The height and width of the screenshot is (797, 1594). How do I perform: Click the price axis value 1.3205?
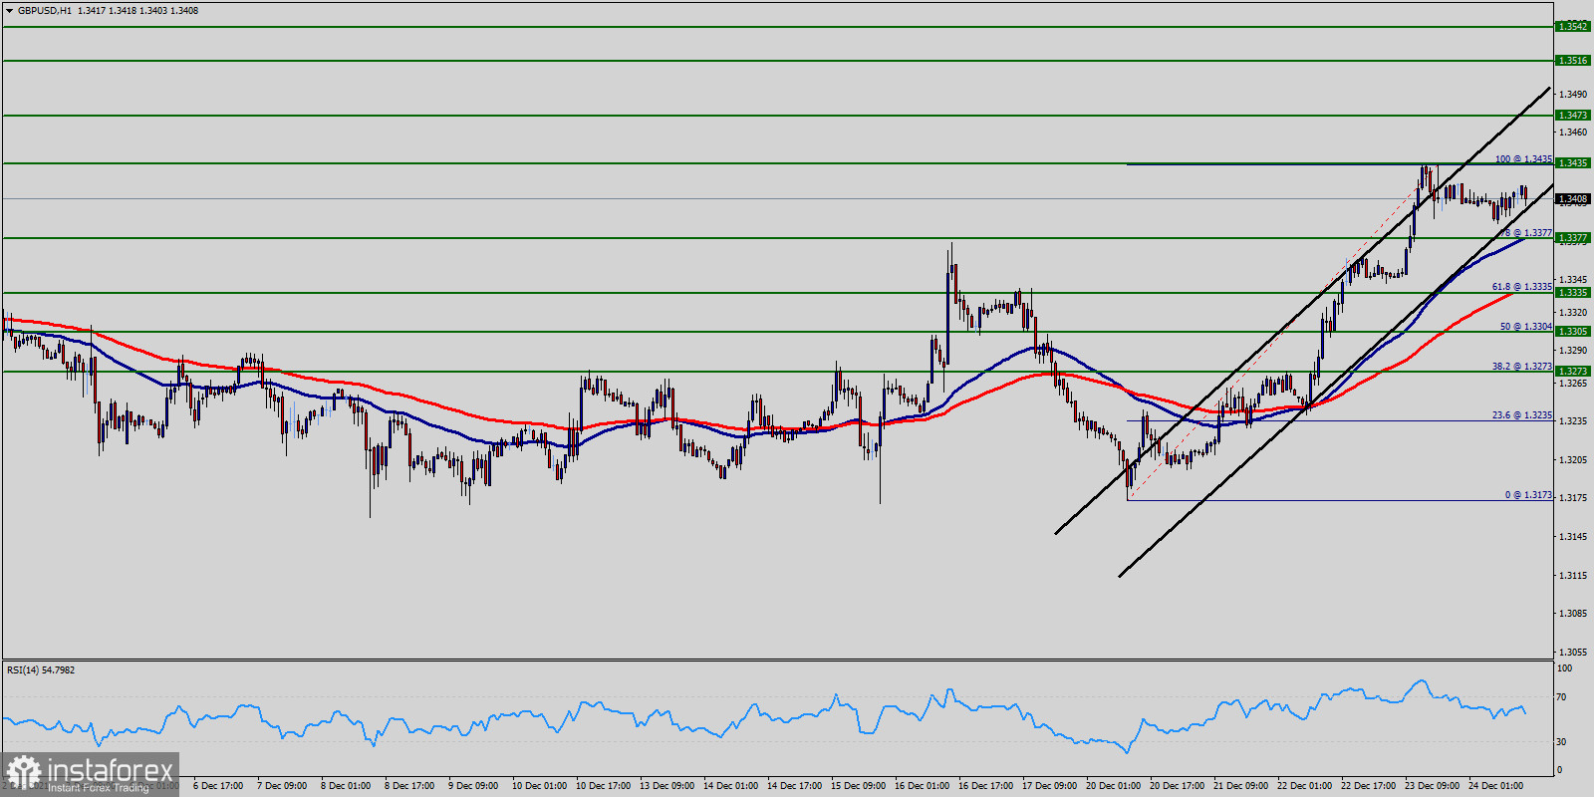pos(1572,460)
